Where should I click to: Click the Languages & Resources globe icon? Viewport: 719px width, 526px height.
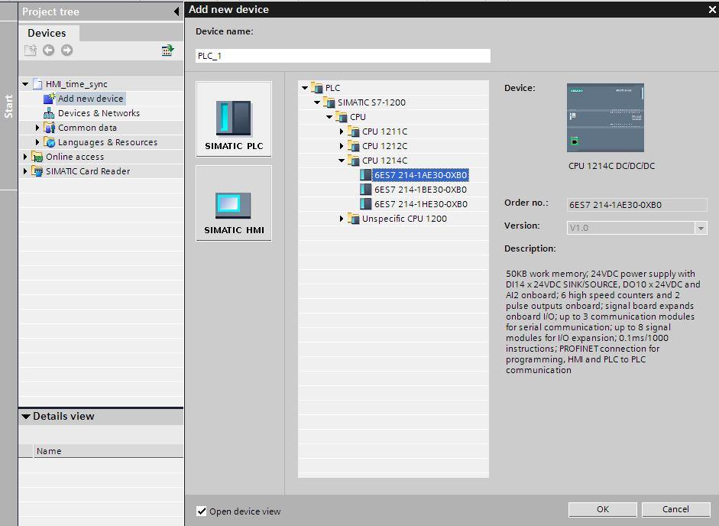click(49, 142)
